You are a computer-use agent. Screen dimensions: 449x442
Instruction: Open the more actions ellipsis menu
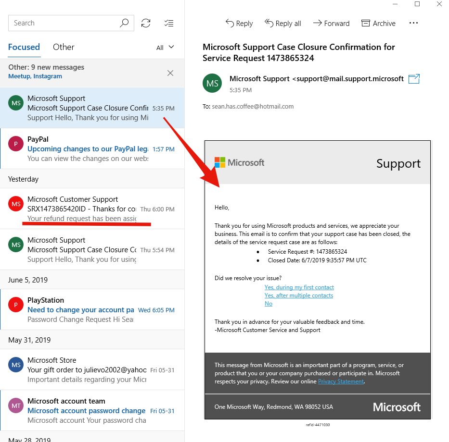pyautogui.click(x=413, y=23)
